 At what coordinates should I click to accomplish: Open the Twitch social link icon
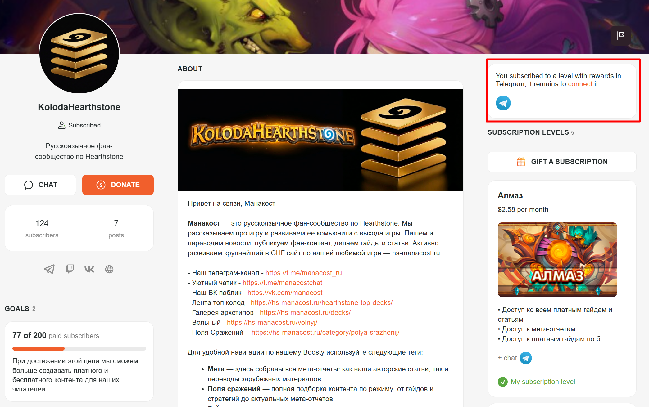[x=70, y=269]
